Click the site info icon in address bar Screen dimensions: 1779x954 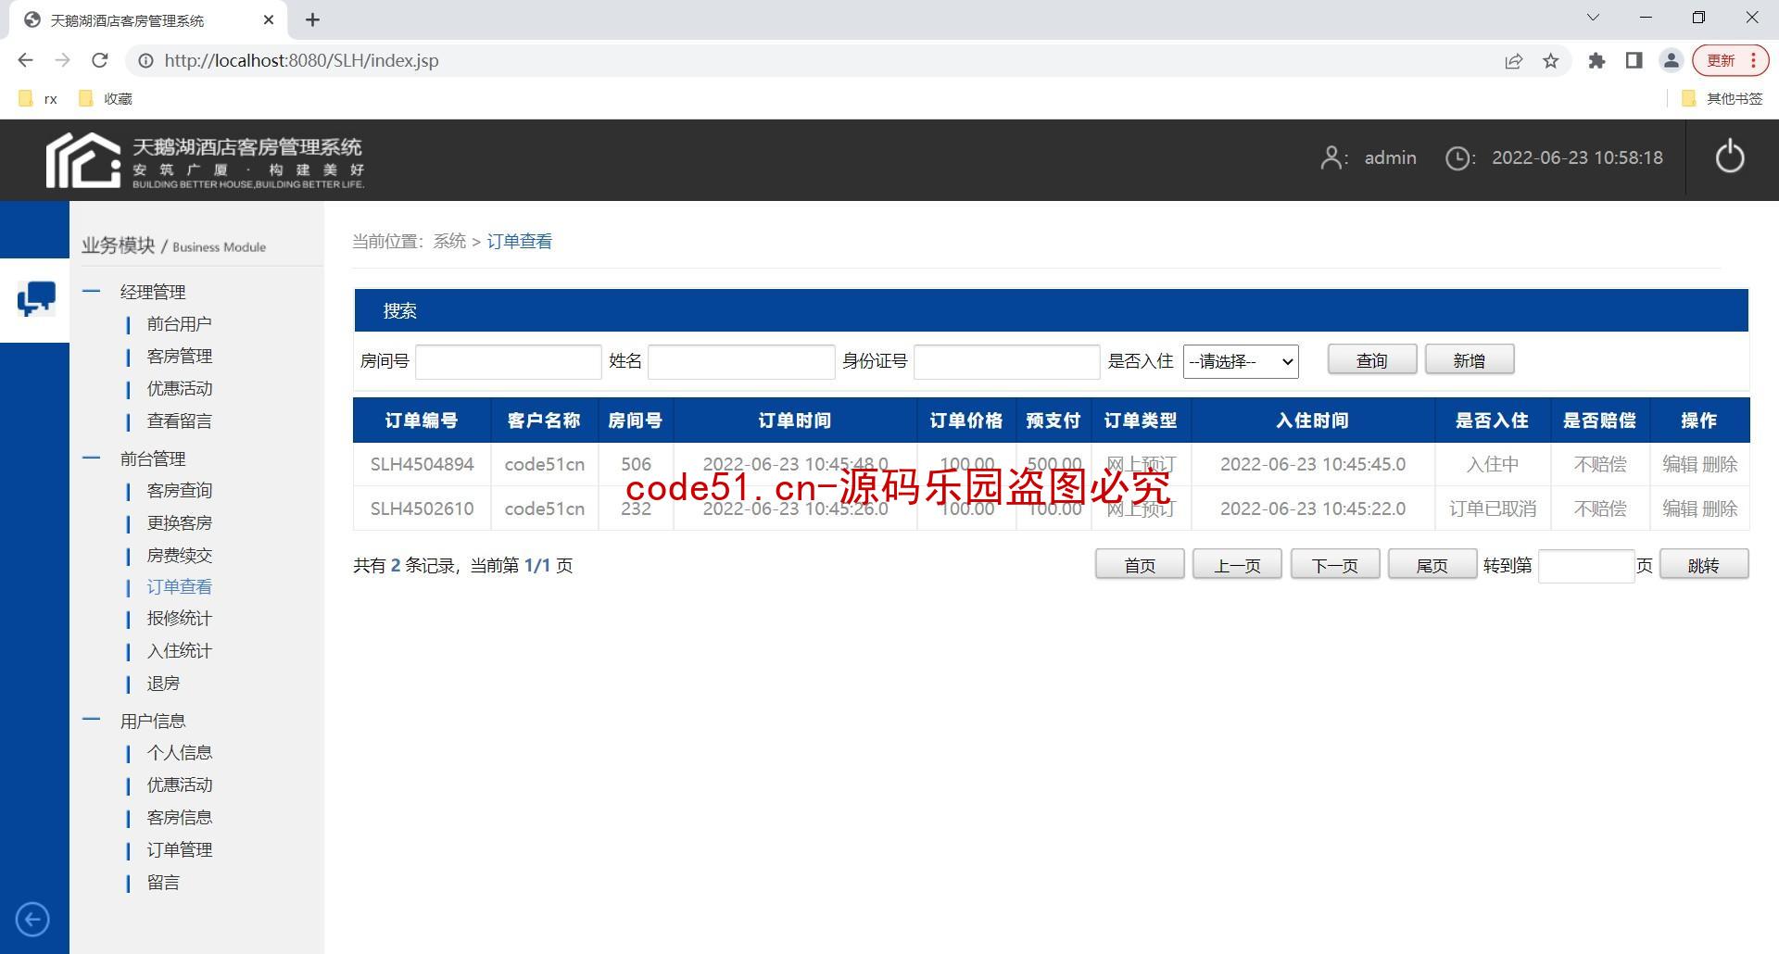pos(145,60)
